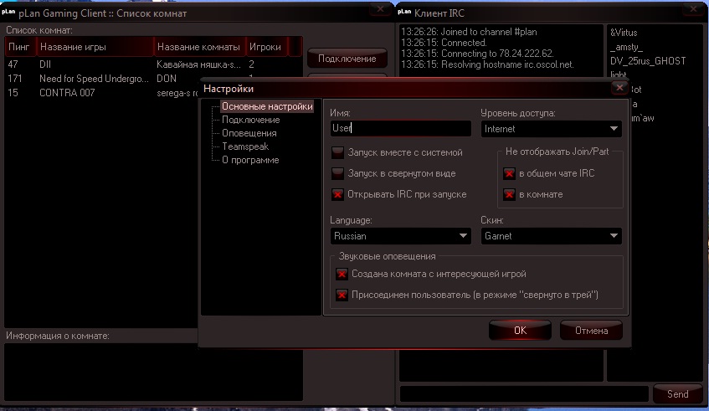Sort rooms by Пинг column header

pyautogui.click(x=19, y=47)
